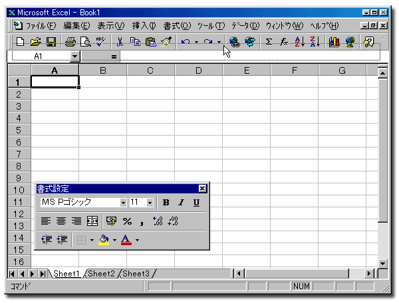Show the Web toolbar icon
399x303 pixels.
[x=250, y=41]
